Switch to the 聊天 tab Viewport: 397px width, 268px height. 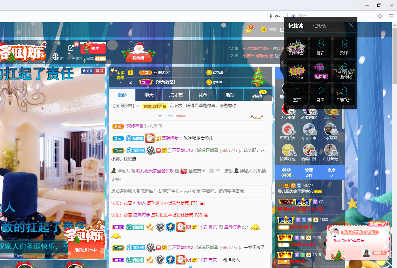[149, 95]
